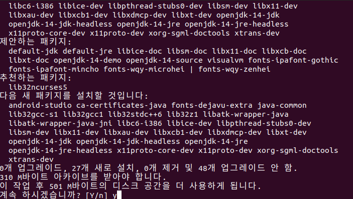Click the '추천하는 패키지:' heading
Screen dimensions: 353x199
click(x=36, y=78)
